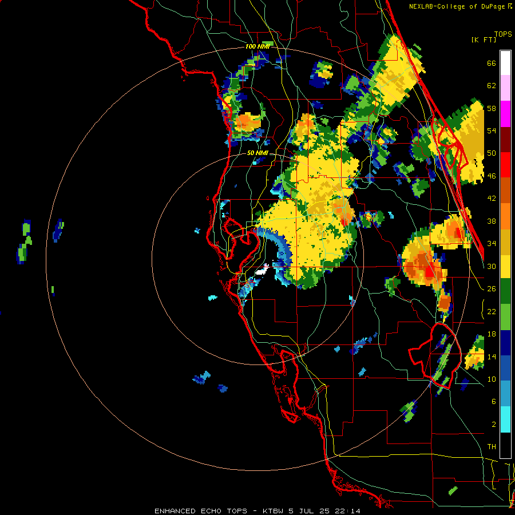515x515 pixels.
Task: Click the 10 legend value label
Action: pyautogui.click(x=491, y=379)
